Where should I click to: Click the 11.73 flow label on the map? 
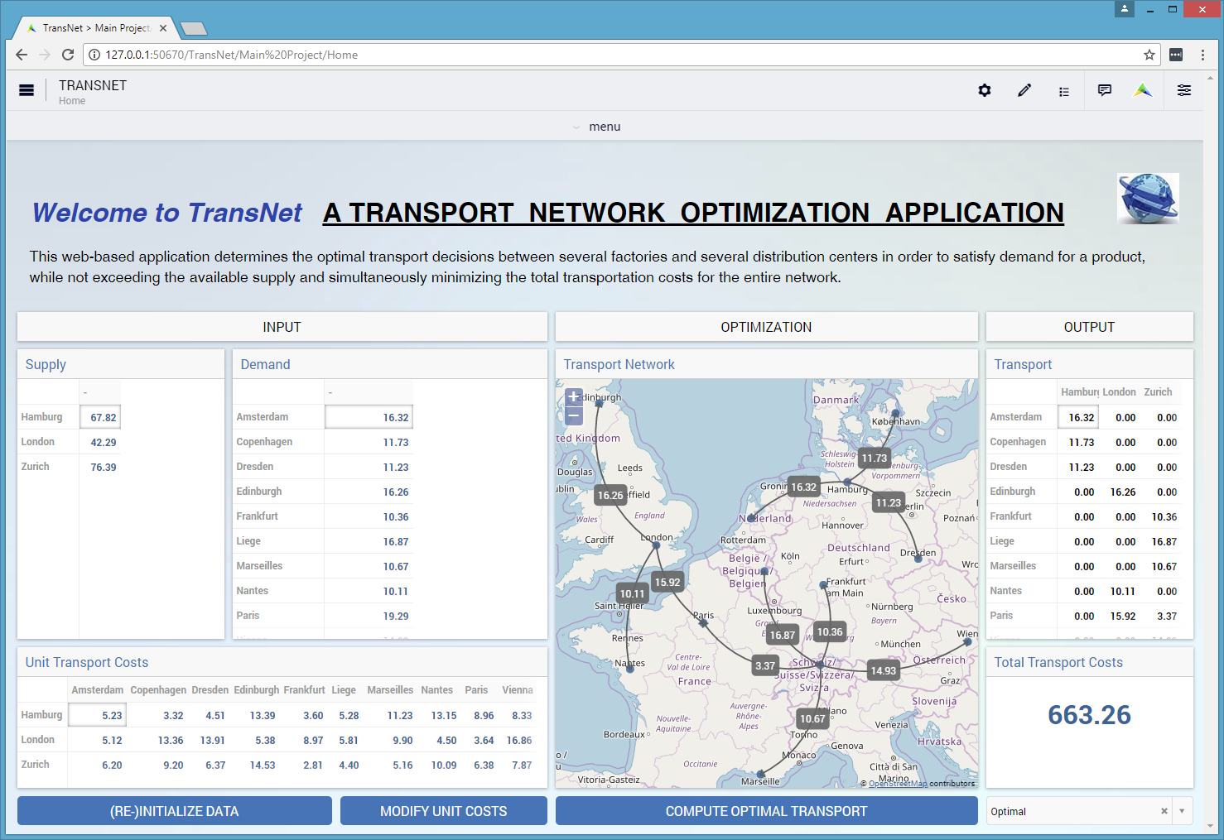[x=874, y=458]
